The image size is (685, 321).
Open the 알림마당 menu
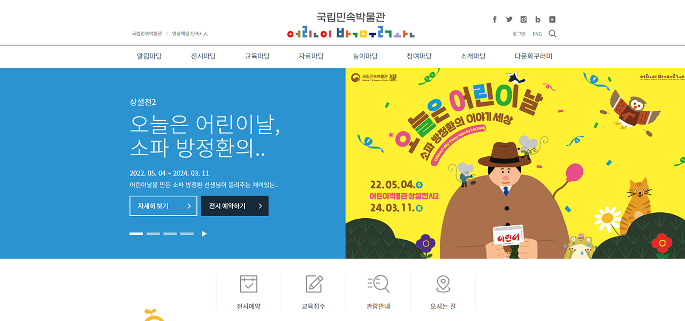149,56
